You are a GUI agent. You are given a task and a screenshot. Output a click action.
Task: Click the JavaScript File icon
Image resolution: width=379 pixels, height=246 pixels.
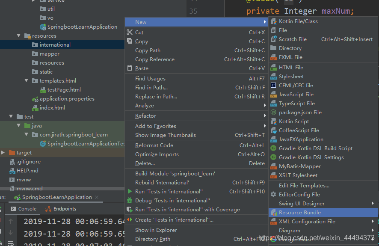pos(273,95)
